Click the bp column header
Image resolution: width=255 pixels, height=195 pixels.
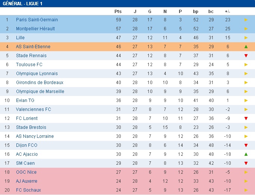coord(196,12)
